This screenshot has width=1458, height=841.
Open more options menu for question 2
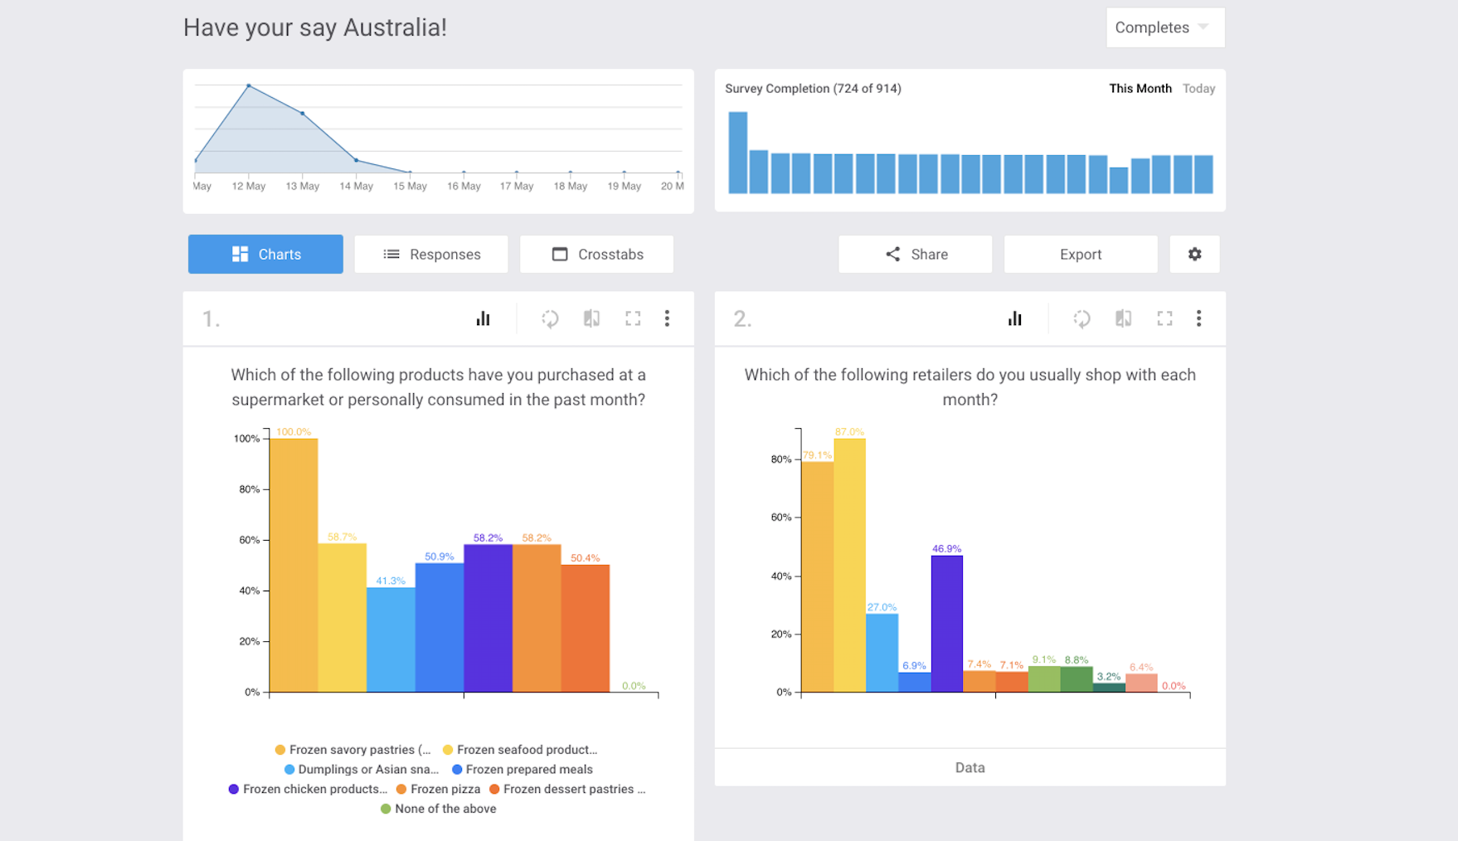click(1198, 318)
